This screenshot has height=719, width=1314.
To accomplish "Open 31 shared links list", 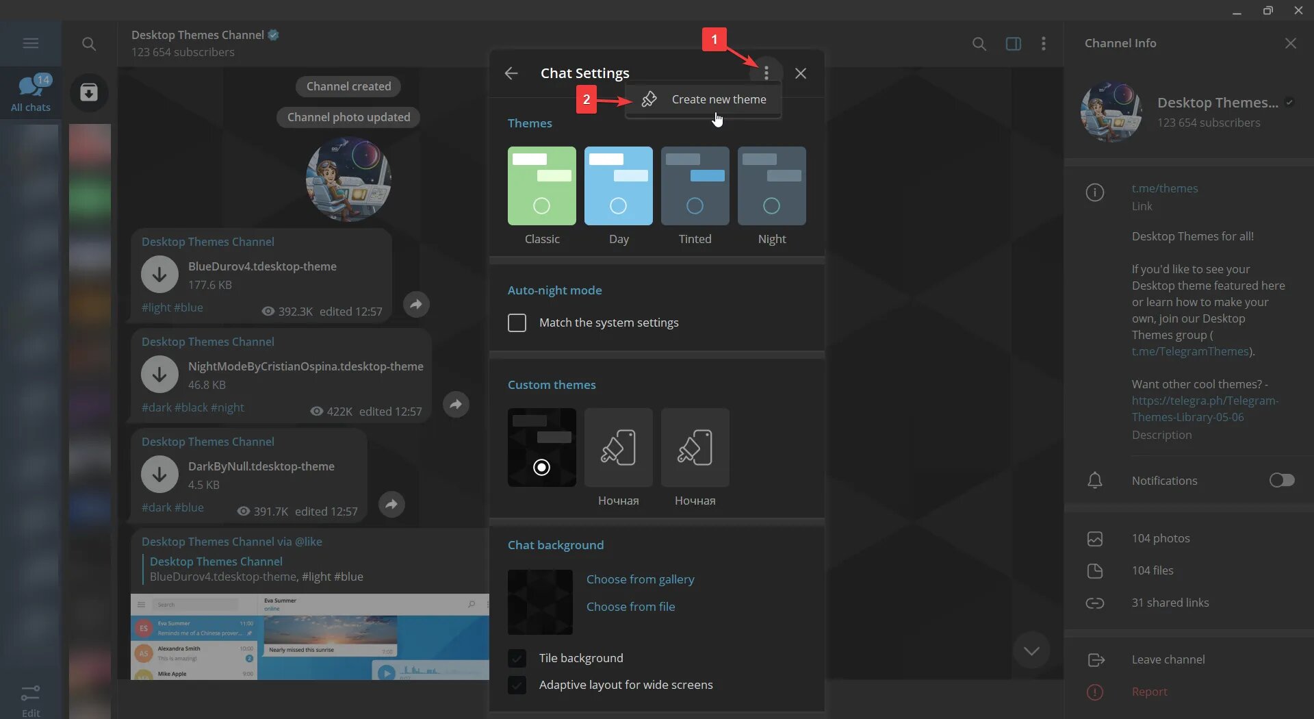I will click(1170, 603).
